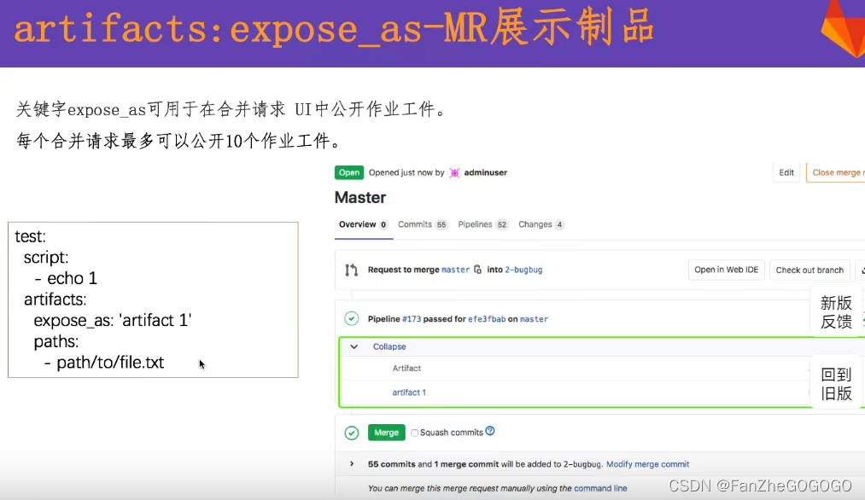Click the adminuser avatar icon
Viewport: 865px width, 500px height.
[453, 172]
